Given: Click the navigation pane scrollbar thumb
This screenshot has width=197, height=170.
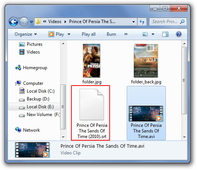Looking at the screenshot, I should click(x=63, y=107).
